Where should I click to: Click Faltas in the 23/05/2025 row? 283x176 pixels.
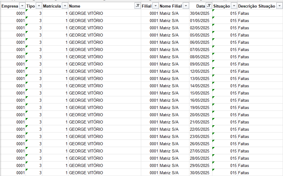(x=244, y=136)
